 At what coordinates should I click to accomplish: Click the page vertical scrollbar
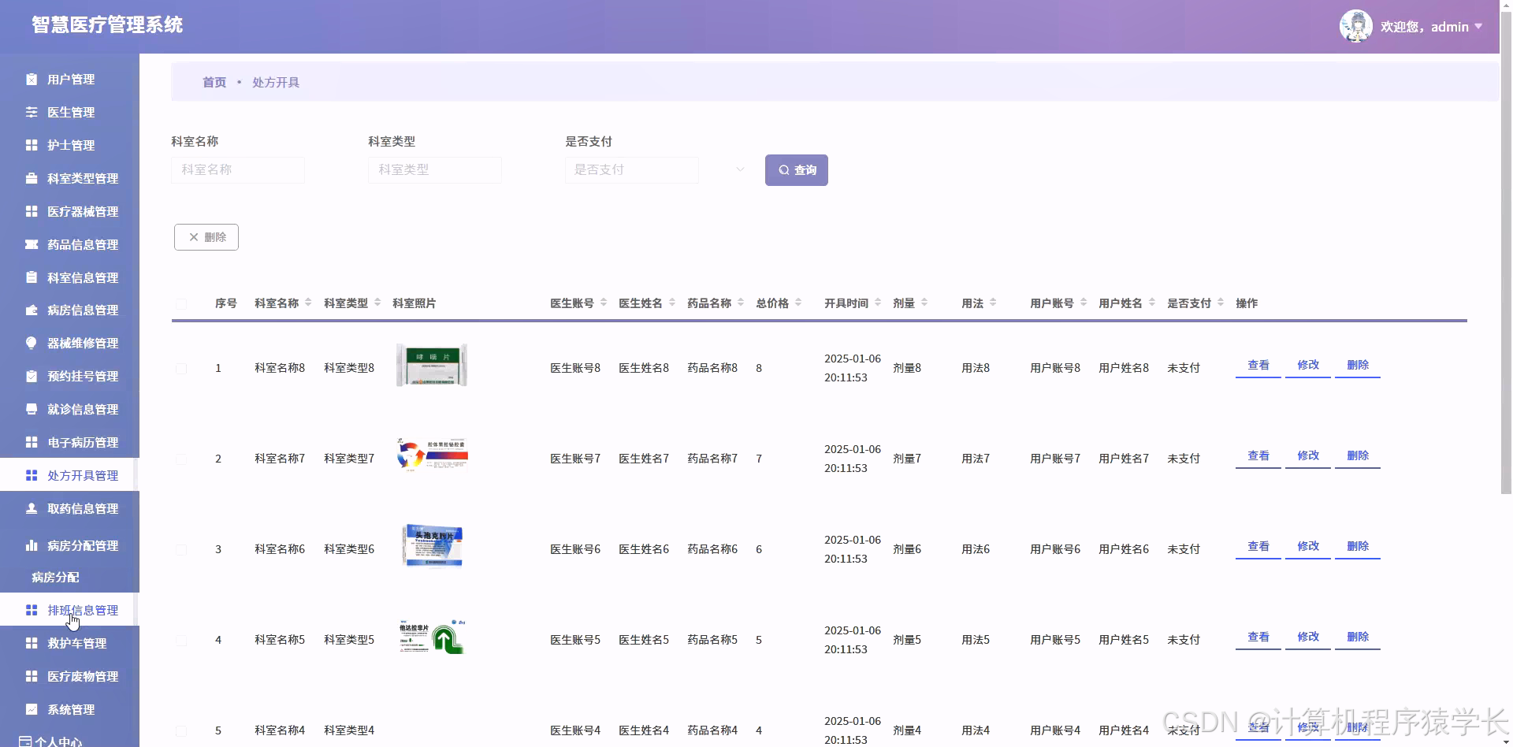coord(1506,252)
